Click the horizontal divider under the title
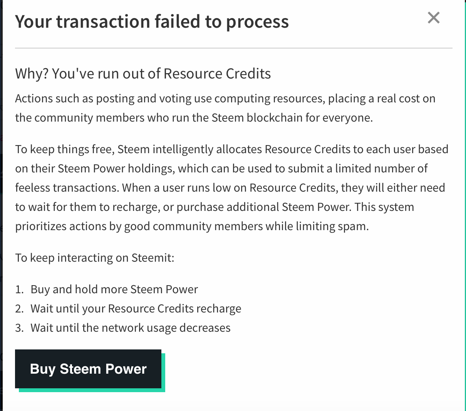 tap(234, 48)
